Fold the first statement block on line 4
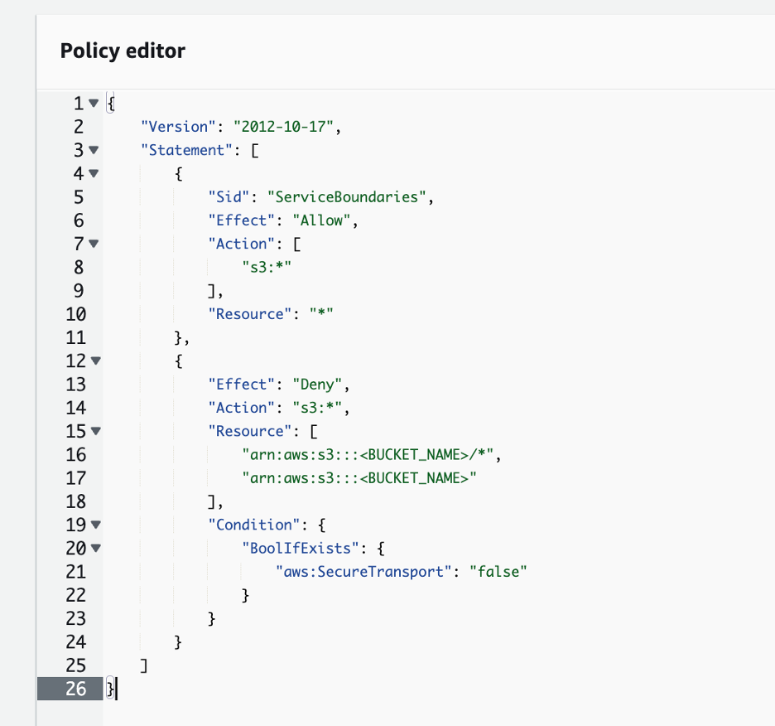Image resolution: width=775 pixels, height=726 pixels. [x=94, y=173]
